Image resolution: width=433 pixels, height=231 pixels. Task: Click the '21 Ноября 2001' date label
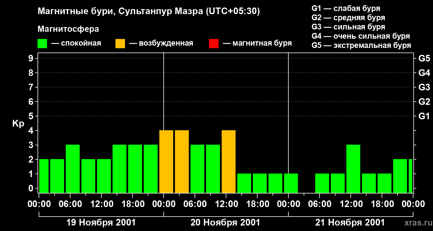coord(350,223)
